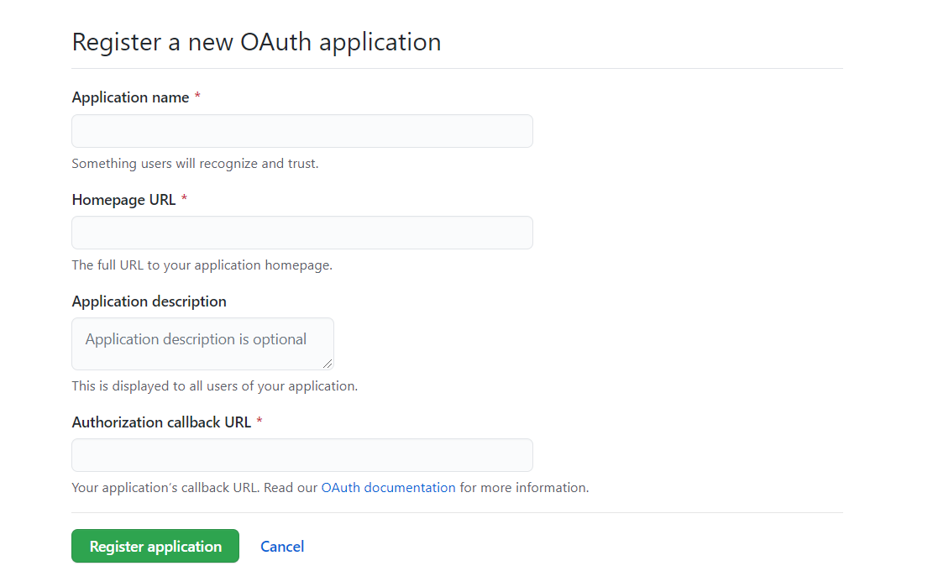Open the OAuth documentation link
933x587 pixels.
pos(388,487)
